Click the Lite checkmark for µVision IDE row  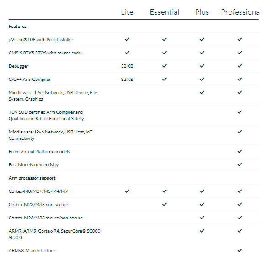(127, 39)
